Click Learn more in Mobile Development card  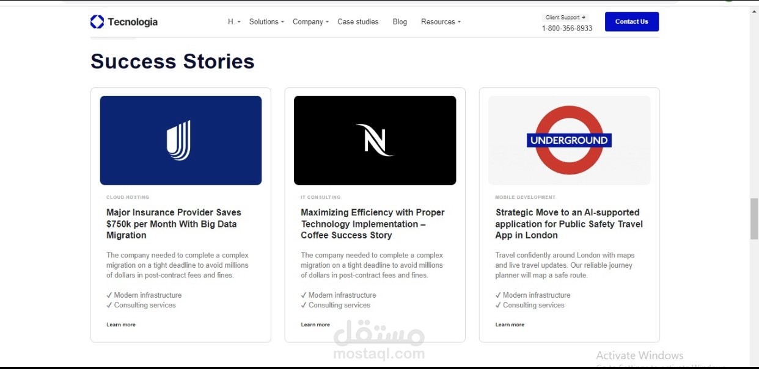pos(510,324)
